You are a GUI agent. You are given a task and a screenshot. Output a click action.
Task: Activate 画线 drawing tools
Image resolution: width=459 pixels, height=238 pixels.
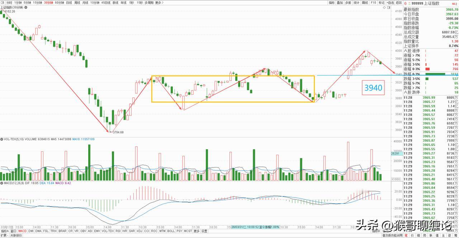[x=365, y=3]
